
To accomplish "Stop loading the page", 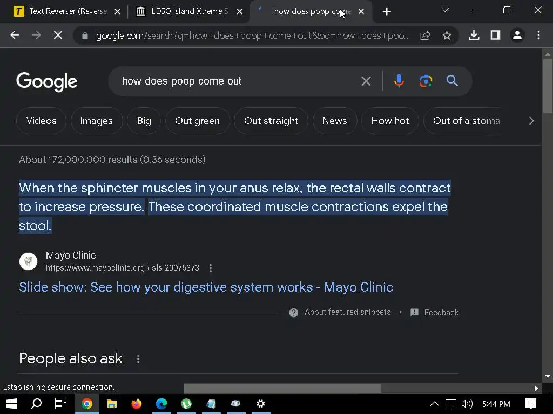I will (x=58, y=35).
